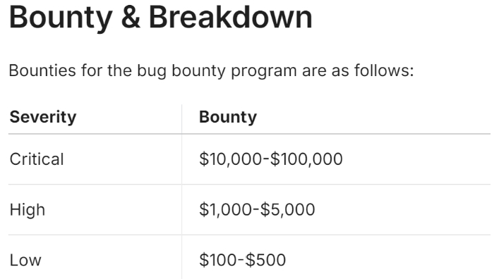499x279 pixels.
Task: Click the $1,000-$5,000 bounty cell
Action: (257, 210)
